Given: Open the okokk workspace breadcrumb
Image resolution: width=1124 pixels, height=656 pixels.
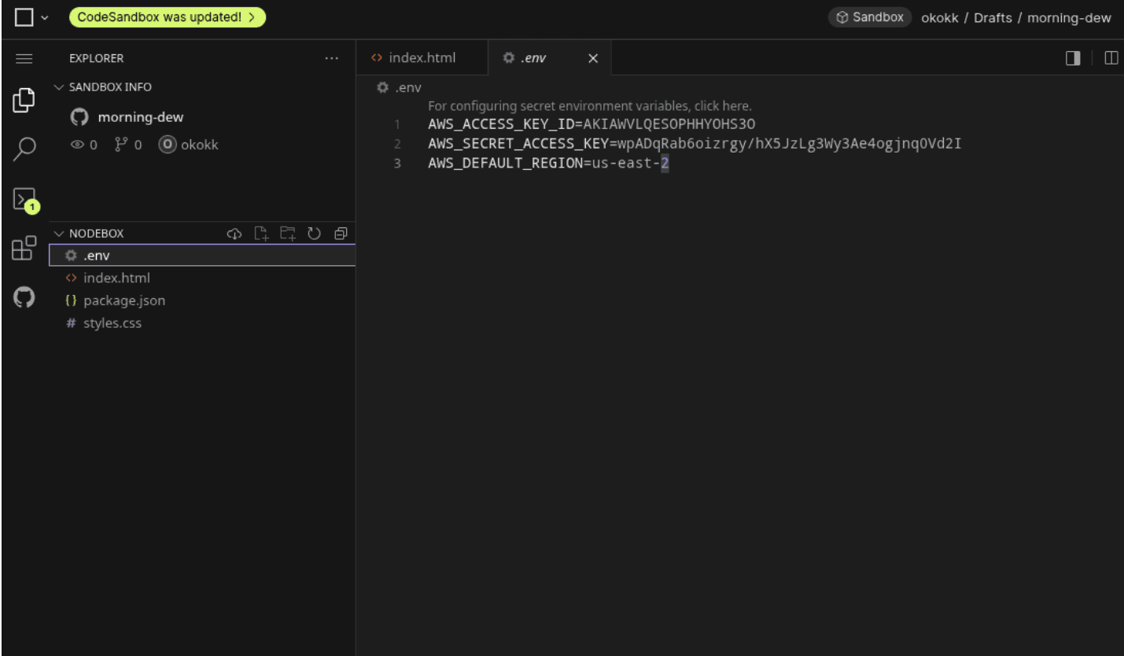Looking at the screenshot, I should tap(940, 18).
